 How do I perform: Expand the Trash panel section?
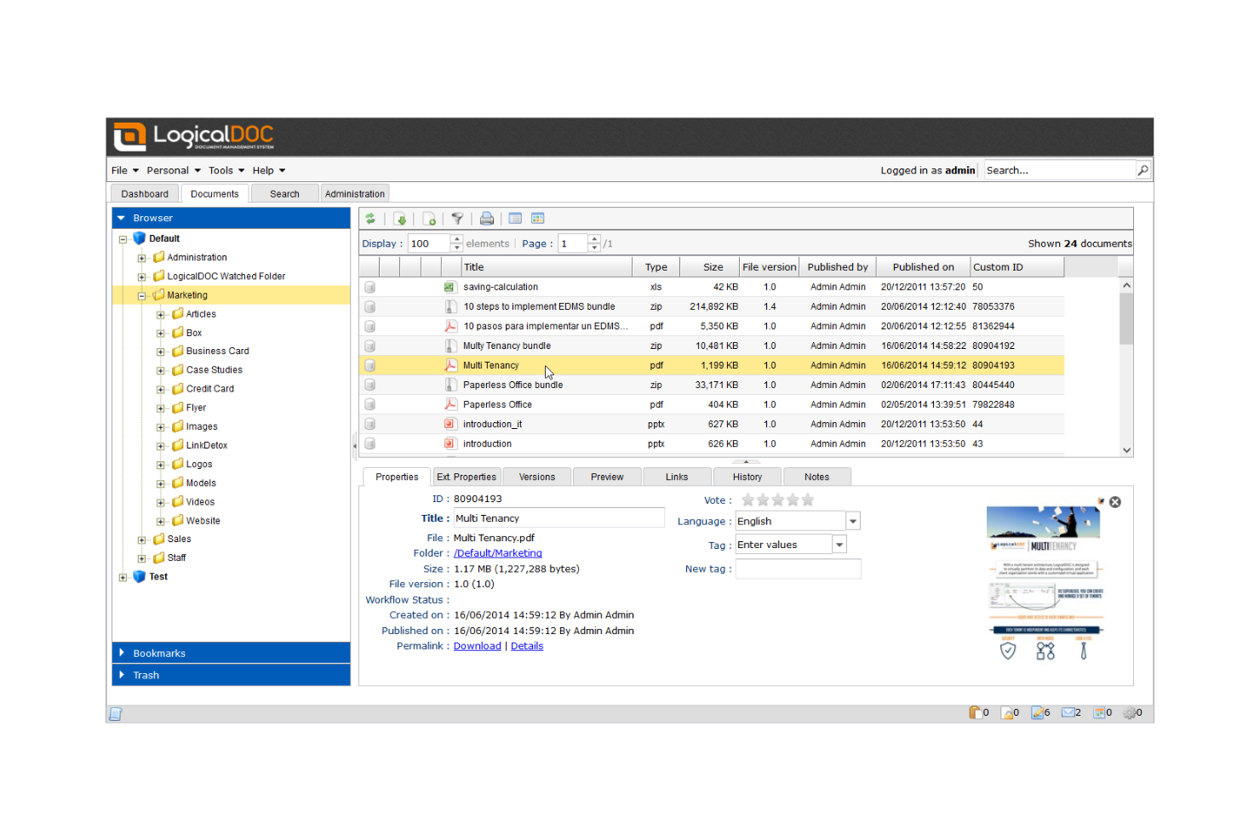pos(232,675)
